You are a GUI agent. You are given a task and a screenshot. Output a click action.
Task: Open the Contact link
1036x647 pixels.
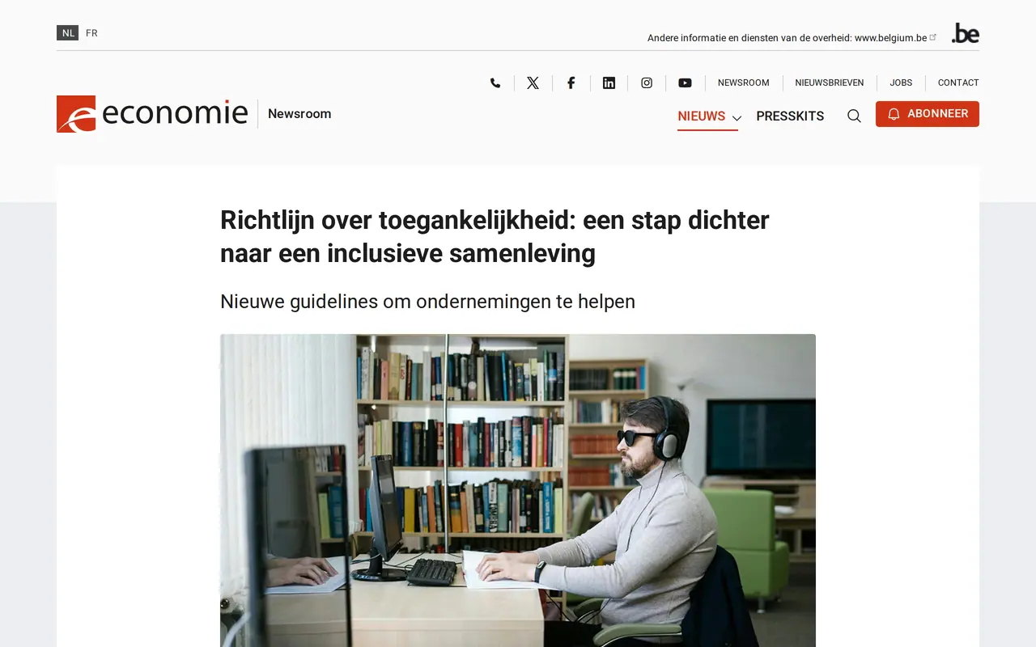pyautogui.click(x=958, y=82)
